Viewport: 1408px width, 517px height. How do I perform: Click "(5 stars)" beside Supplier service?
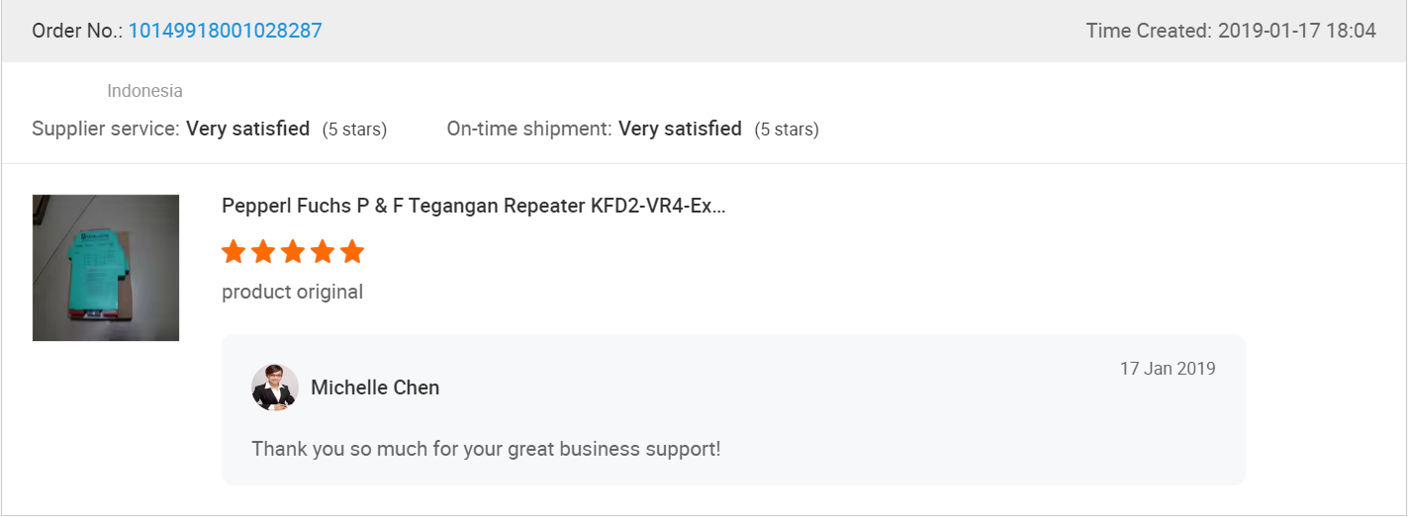(x=354, y=129)
